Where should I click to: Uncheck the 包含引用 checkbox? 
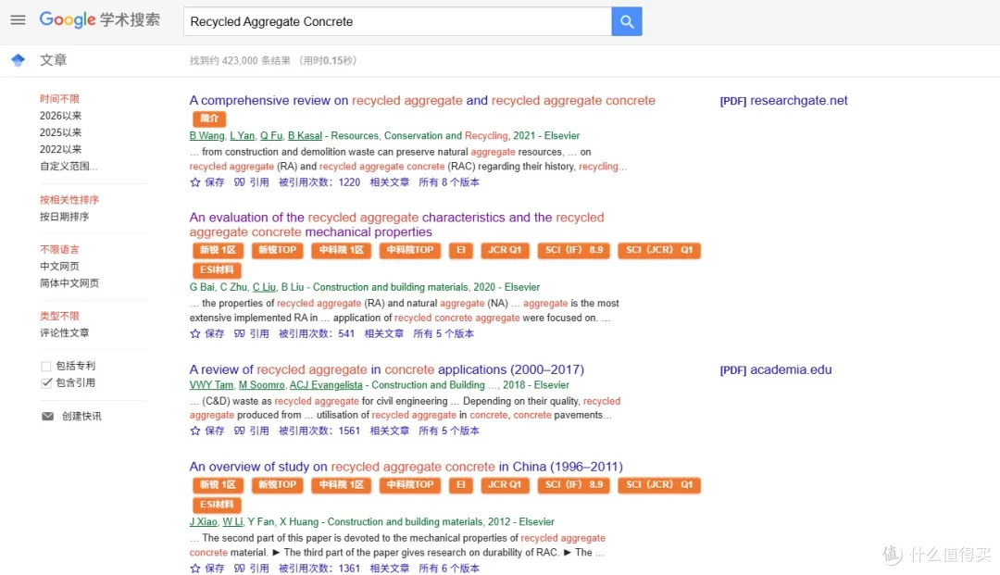46,383
